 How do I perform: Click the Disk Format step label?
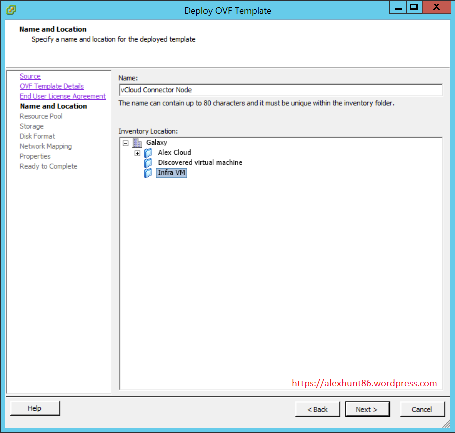tap(37, 136)
